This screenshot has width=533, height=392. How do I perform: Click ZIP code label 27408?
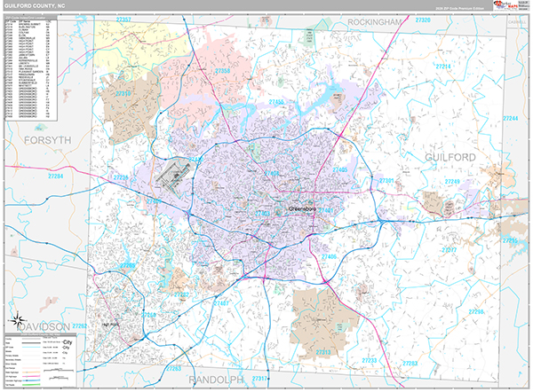point(272,174)
